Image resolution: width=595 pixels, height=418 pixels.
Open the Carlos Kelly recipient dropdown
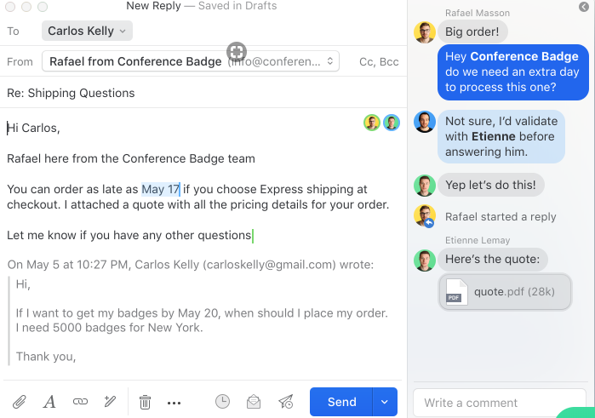(88, 31)
